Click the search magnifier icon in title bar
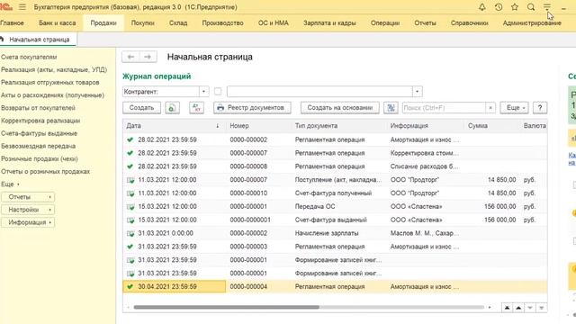This screenshot has width=576, height=324. (x=531, y=7)
